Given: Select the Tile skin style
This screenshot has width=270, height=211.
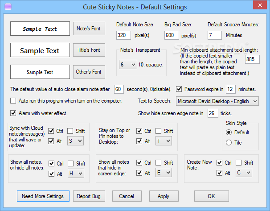Looking at the screenshot, I should tap(229, 143).
